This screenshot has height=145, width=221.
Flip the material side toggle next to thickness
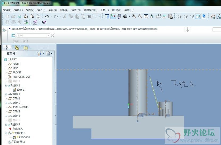click(x=53, y=35)
